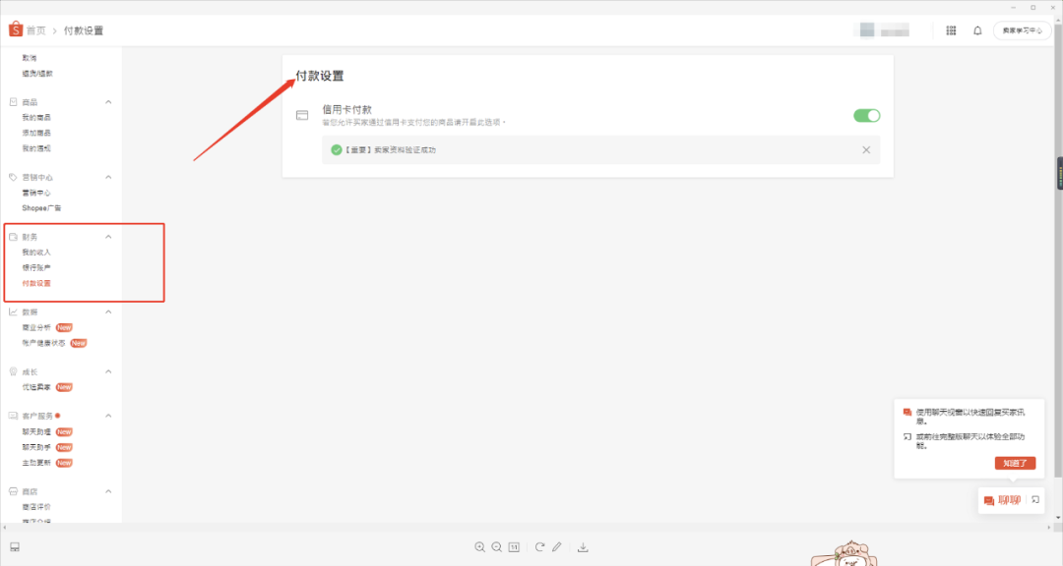Click the zoom in magnifier icon
This screenshot has height=566, width=1063.
pos(479,546)
